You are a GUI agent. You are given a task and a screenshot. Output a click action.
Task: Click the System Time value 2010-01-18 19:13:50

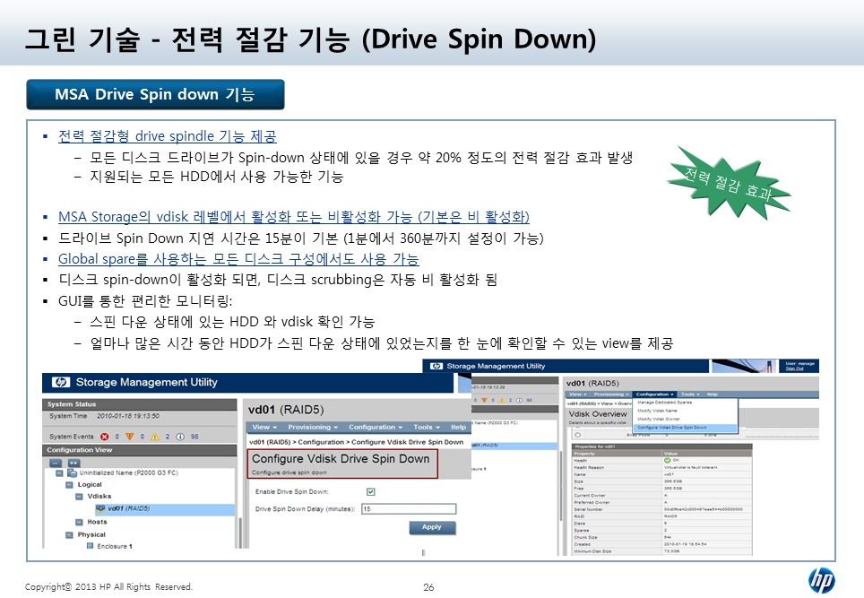click(x=128, y=416)
